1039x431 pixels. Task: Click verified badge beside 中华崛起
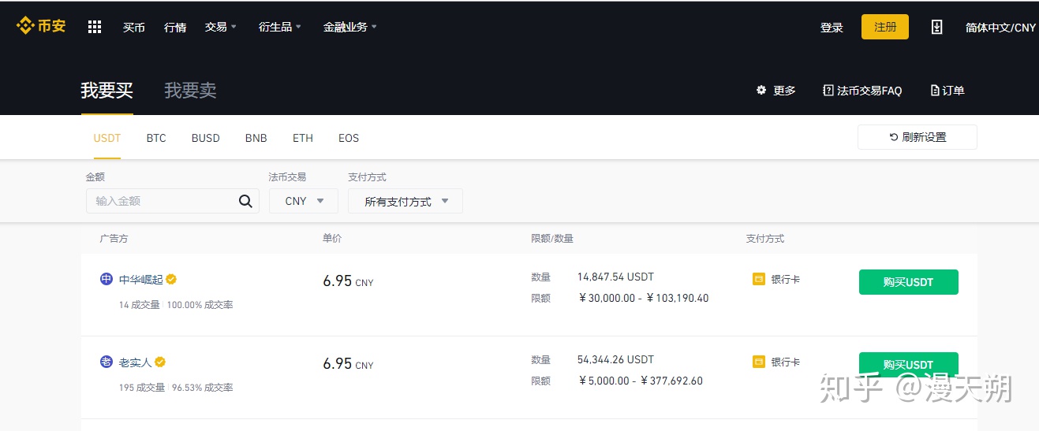click(x=171, y=279)
